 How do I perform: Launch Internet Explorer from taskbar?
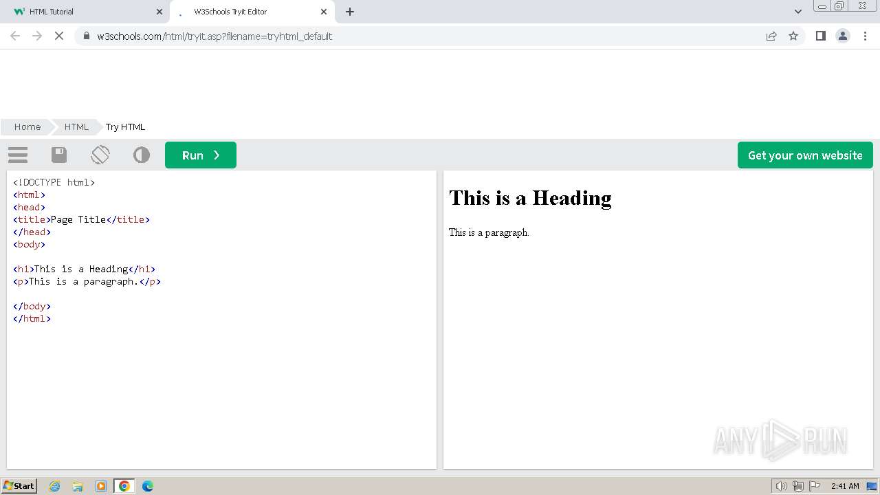pyautogui.click(x=55, y=486)
